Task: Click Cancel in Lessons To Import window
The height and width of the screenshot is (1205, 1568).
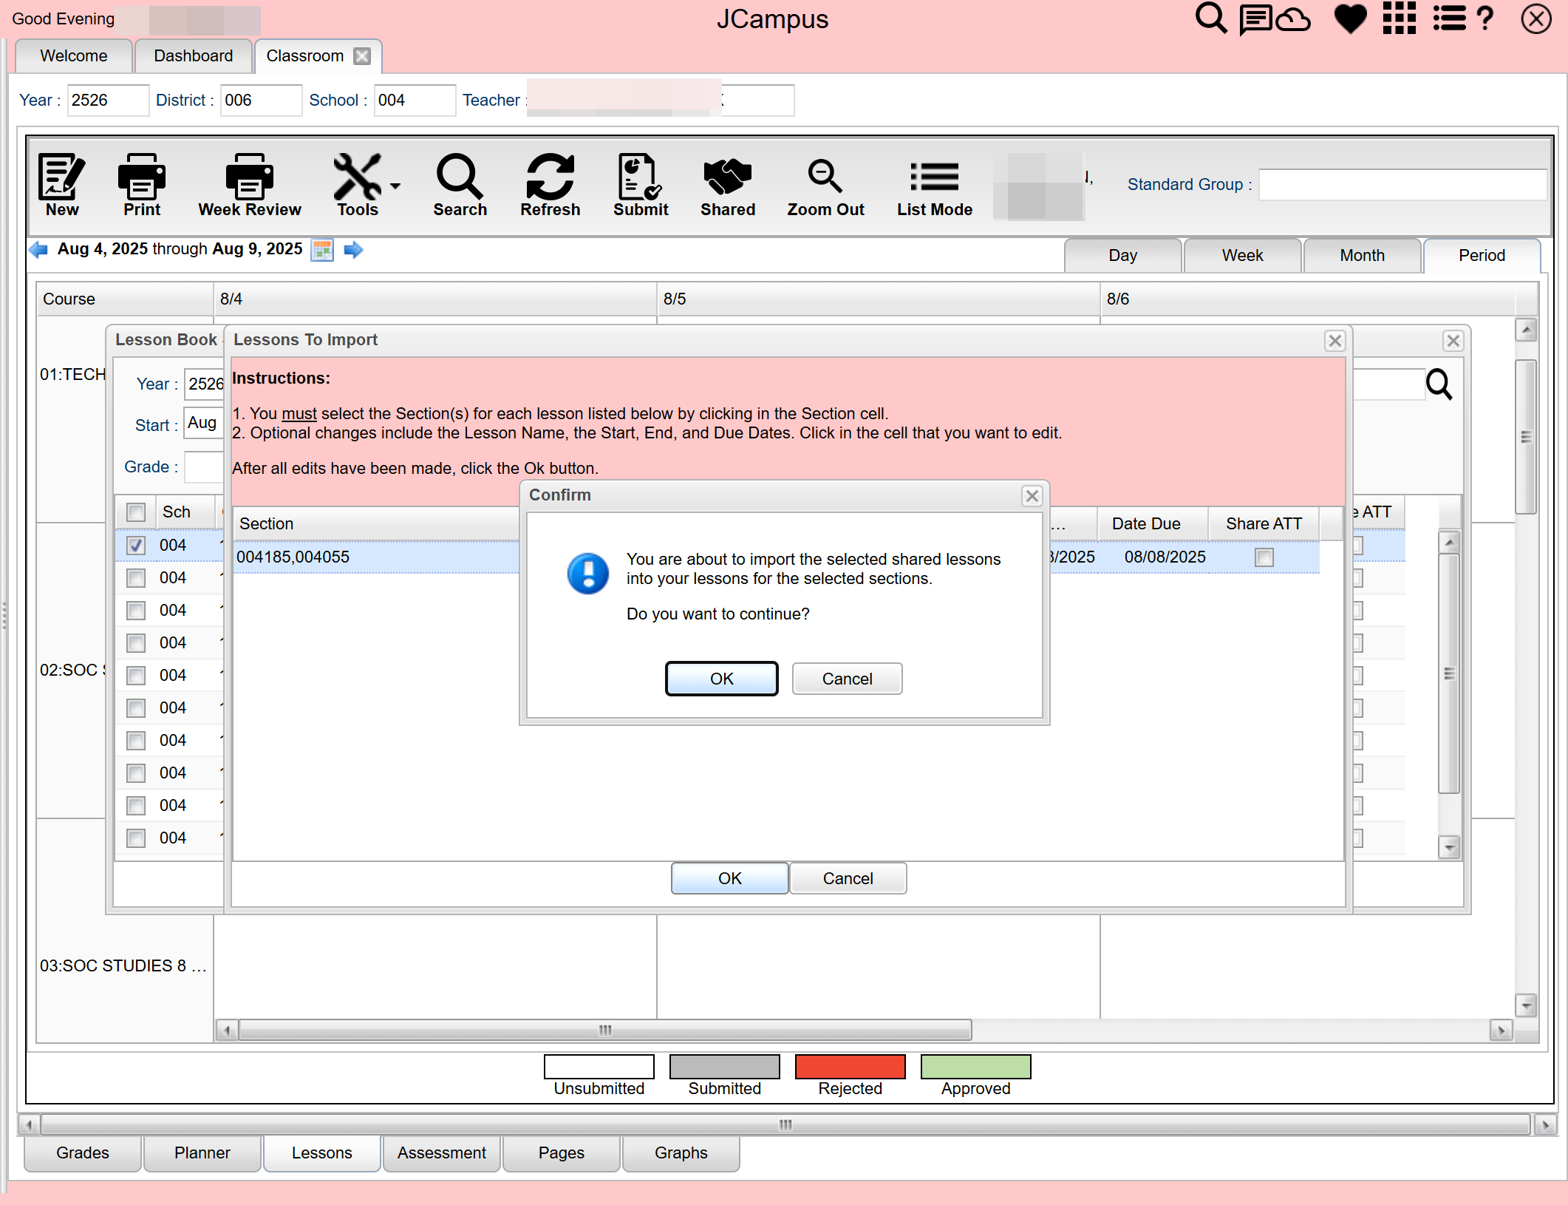Action: pos(848,878)
